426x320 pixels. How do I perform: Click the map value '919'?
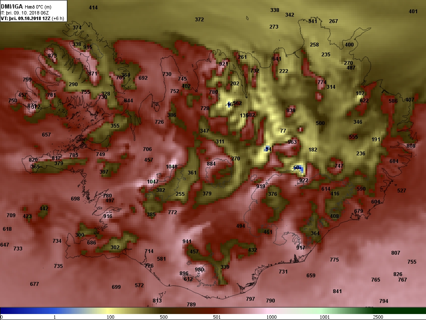(261, 186)
